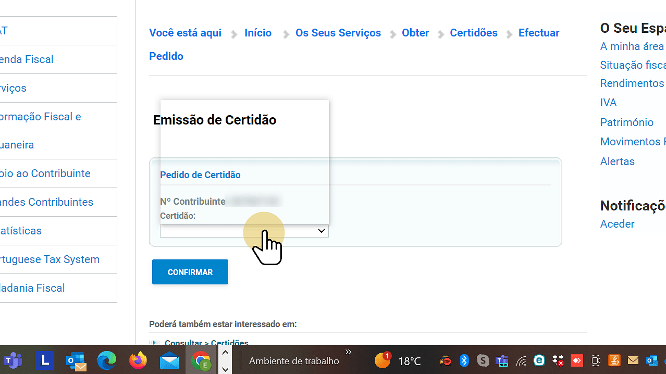Check Wi-Fi status in the system tray
This screenshot has height=374, width=666.
click(521, 360)
